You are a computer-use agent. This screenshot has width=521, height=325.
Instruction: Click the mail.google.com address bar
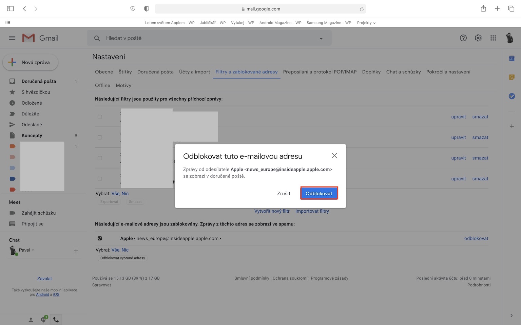pyautogui.click(x=260, y=9)
